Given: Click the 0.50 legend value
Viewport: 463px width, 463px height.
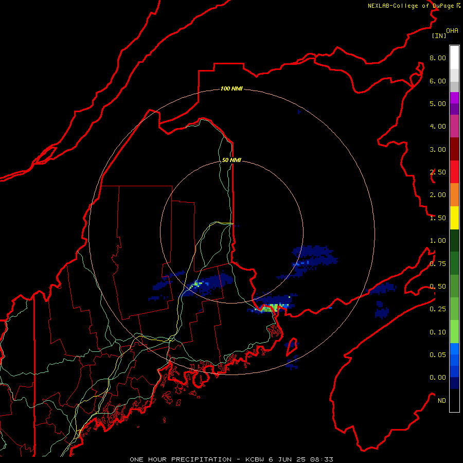Looking at the screenshot, I should [x=438, y=287].
